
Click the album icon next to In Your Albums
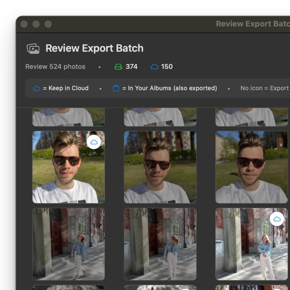[x=116, y=88]
